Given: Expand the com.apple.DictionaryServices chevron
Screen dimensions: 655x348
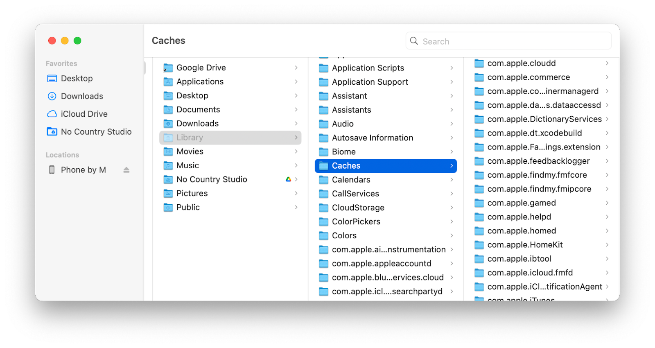Looking at the screenshot, I should pyautogui.click(x=607, y=119).
